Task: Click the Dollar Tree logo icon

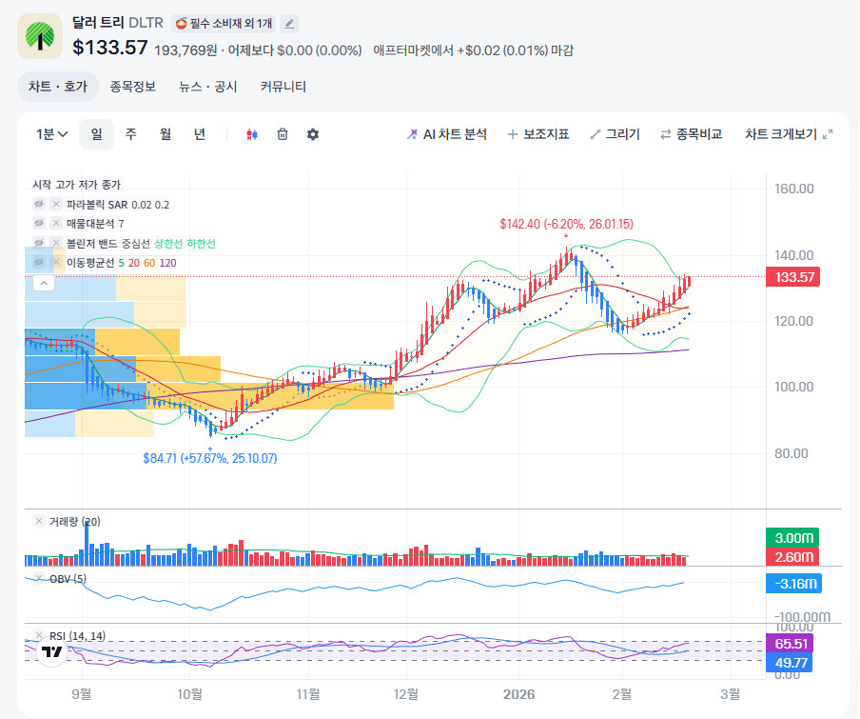Action: click(x=40, y=36)
